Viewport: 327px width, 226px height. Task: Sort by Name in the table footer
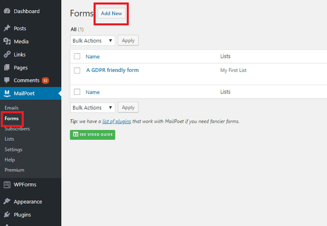[x=92, y=92]
